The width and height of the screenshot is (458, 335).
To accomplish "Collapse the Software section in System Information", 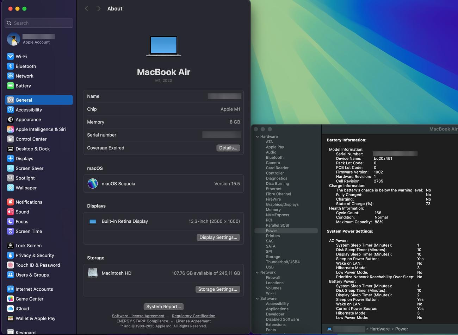I will [x=257, y=298].
